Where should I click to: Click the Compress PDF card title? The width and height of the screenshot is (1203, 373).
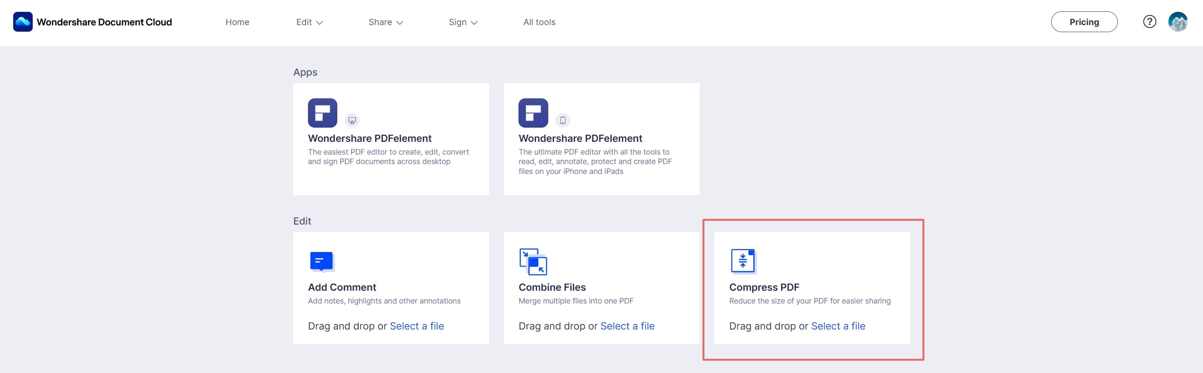pyautogui.click(x=764, y=287)
